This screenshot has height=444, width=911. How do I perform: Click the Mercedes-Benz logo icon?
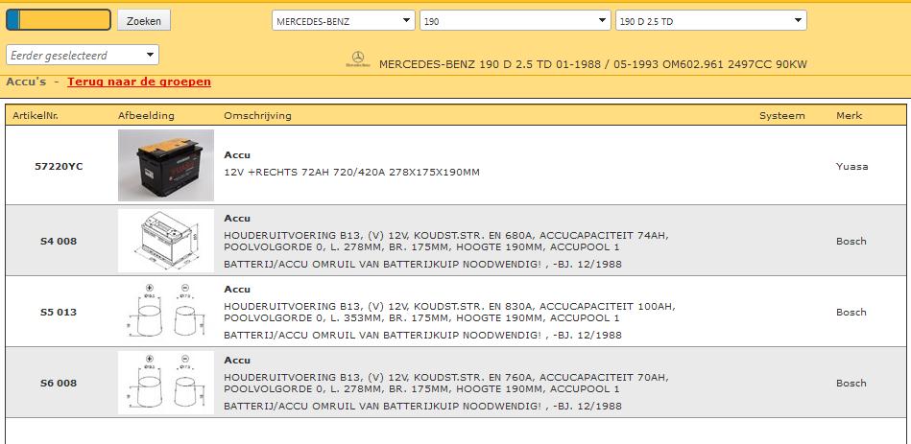358,59
